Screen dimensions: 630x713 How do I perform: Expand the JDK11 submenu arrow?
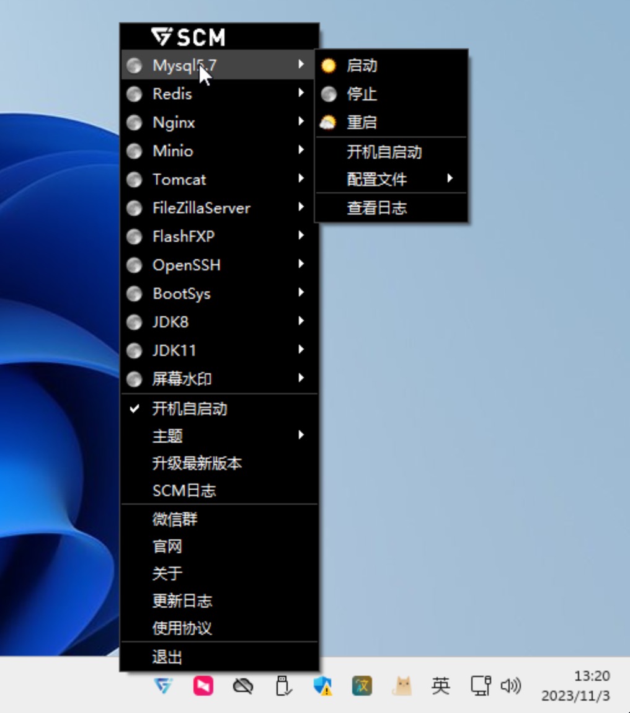[301, 349]
